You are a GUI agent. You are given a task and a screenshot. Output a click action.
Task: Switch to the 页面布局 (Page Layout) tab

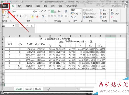coord(29,6)
